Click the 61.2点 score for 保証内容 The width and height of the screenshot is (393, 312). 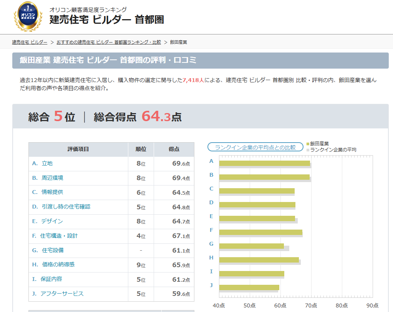[x=181, y=279]
